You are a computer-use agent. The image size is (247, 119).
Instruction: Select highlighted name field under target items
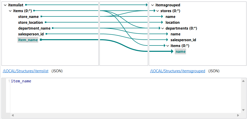[181, 52]
